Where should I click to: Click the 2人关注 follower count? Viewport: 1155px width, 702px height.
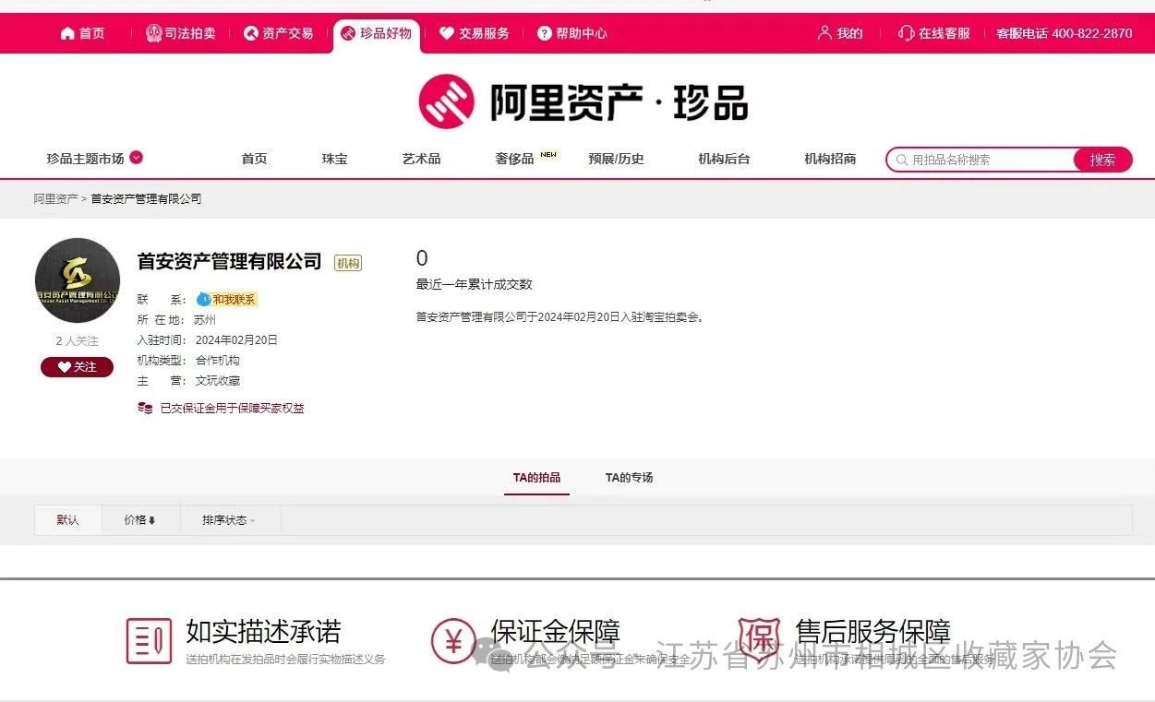(77, 341)
